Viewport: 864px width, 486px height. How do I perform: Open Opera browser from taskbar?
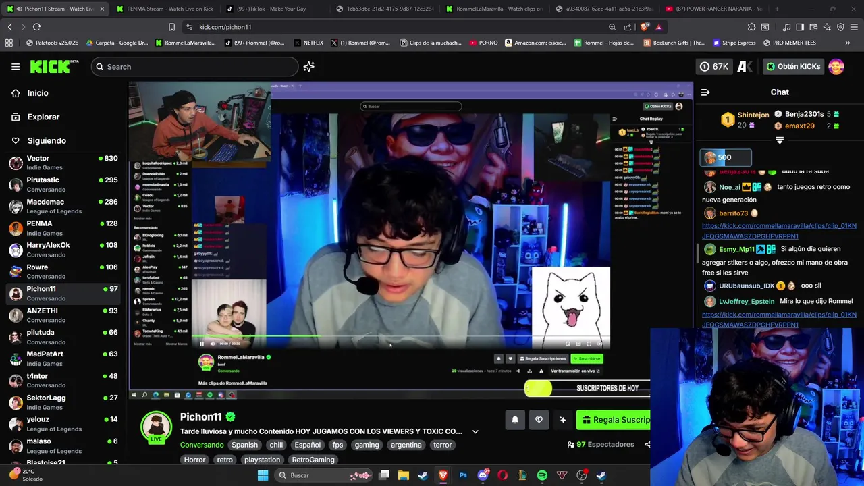coord(502,475)
